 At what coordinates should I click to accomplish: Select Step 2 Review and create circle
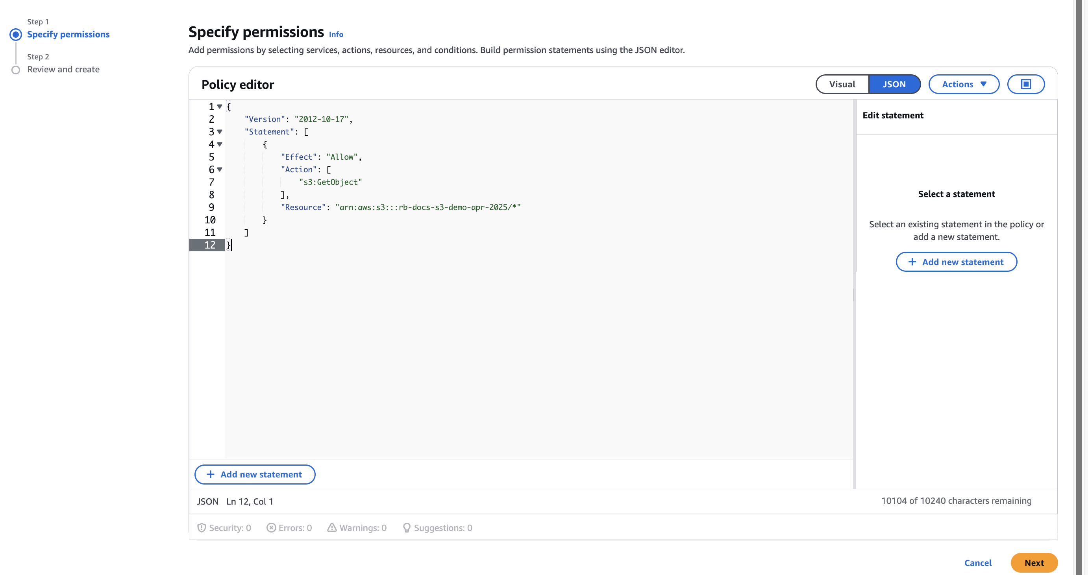pos(16,70)
